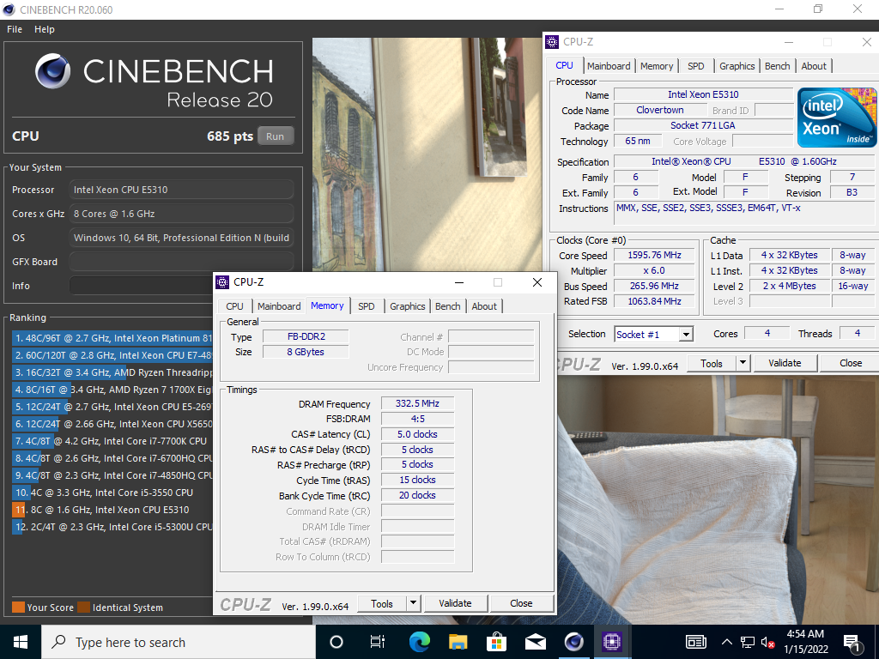Click Tools button in front CPU-Z window
Image resolution: width=879 pixels, height=659 pixels.
pos(382,603)
